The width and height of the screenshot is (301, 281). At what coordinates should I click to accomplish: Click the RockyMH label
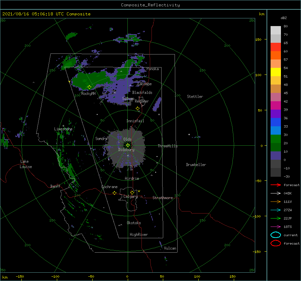coord(88,94)
